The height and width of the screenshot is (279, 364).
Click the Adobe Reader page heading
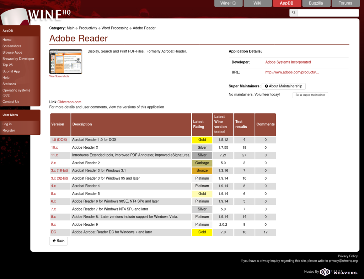pyautogui.click(x=79, y=38)
